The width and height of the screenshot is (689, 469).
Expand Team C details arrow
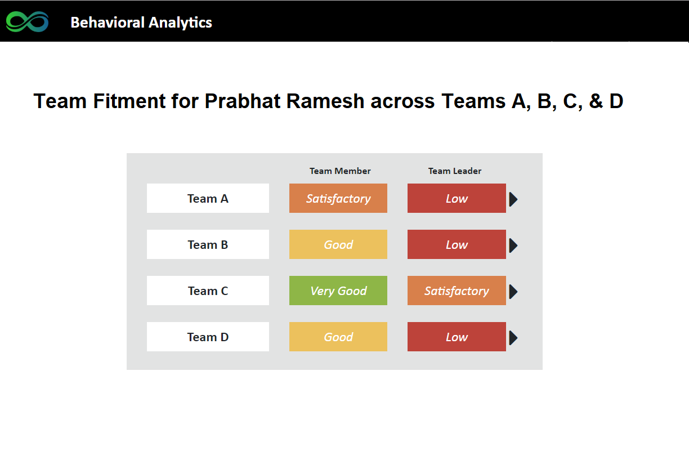[513, 292]
